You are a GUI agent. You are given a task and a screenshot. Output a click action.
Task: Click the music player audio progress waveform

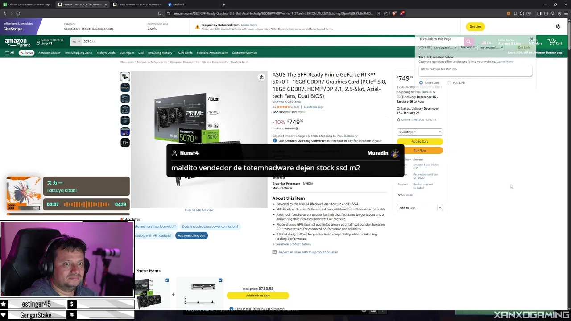click(86, 204)
